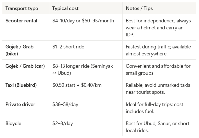Select the Scooter rental row label
The image size is (199, 138).
coord(21,21)
